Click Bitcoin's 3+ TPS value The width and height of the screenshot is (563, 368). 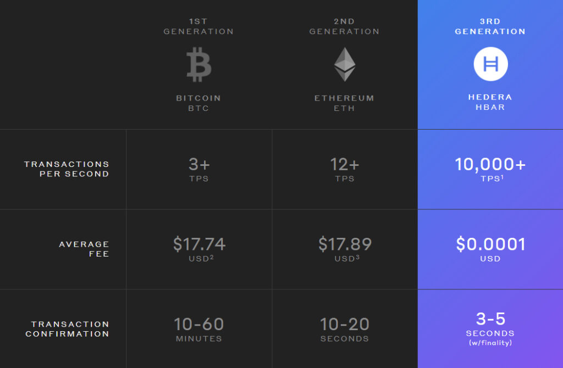(199, 169)
